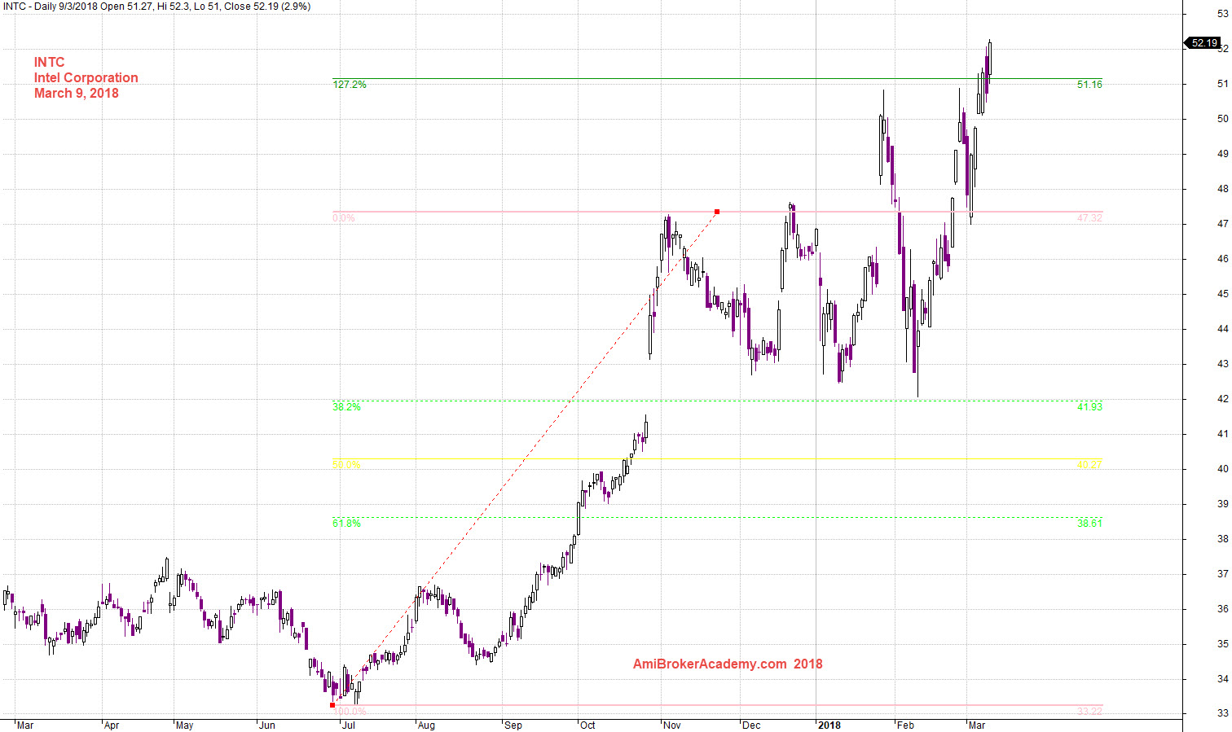
Task: Click the May label on the time axis
Action: [x=184, y=725]
